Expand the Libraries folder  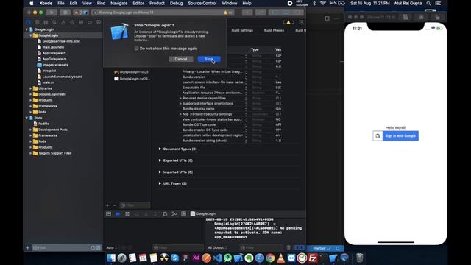pos(31,88)
